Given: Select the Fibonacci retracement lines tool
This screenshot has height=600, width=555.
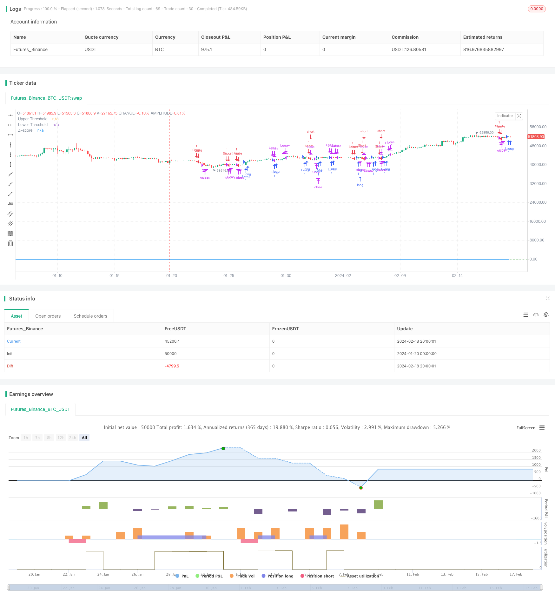Looking at the screenshot, I should (x=10, y=233).
